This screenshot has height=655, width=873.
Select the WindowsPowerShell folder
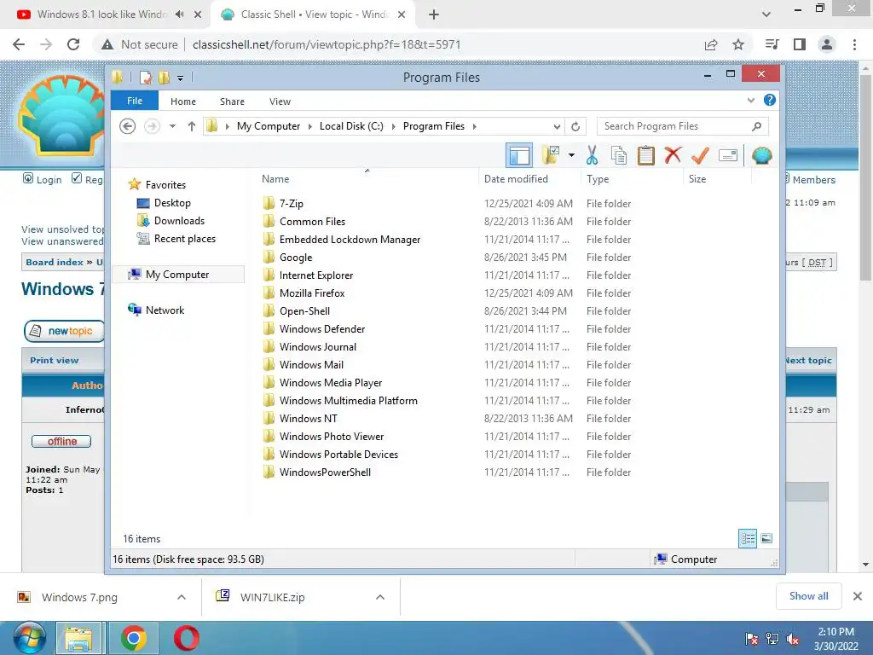325,472
